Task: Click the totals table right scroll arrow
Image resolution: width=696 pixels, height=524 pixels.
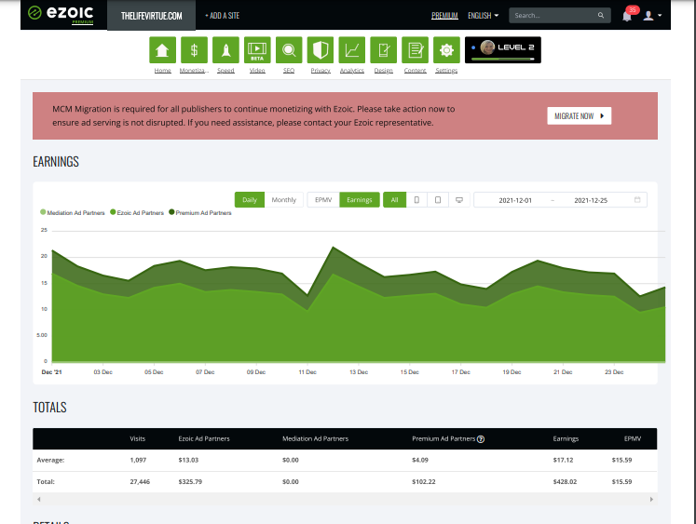Action: click(x=651, y=499)
